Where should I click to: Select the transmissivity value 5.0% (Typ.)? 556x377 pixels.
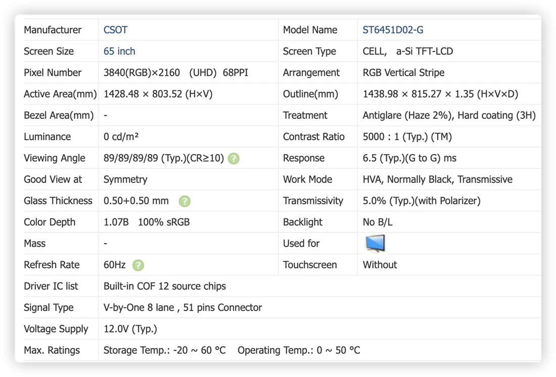click(x=421, y=201)
